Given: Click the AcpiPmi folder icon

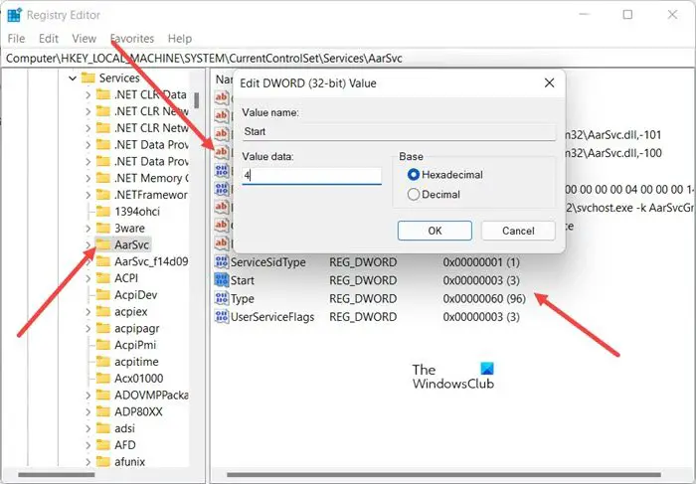Looking at the screenshot, I should click(103, 345).
